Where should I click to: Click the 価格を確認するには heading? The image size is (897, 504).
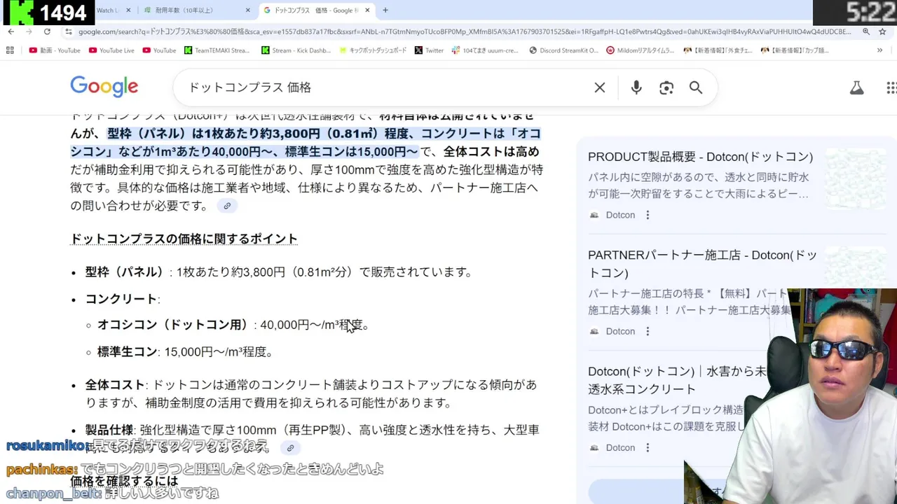tap(124, 482)
